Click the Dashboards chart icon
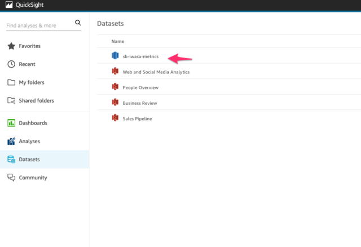 (x=11, y=123)
